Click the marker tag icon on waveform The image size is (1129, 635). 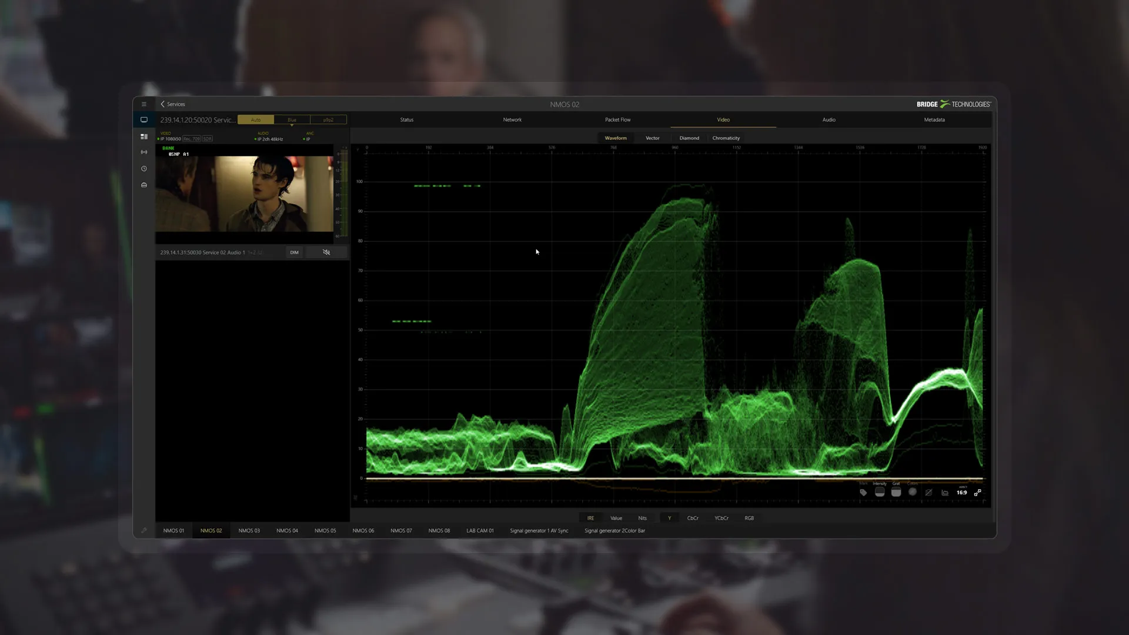click(863, 493)
